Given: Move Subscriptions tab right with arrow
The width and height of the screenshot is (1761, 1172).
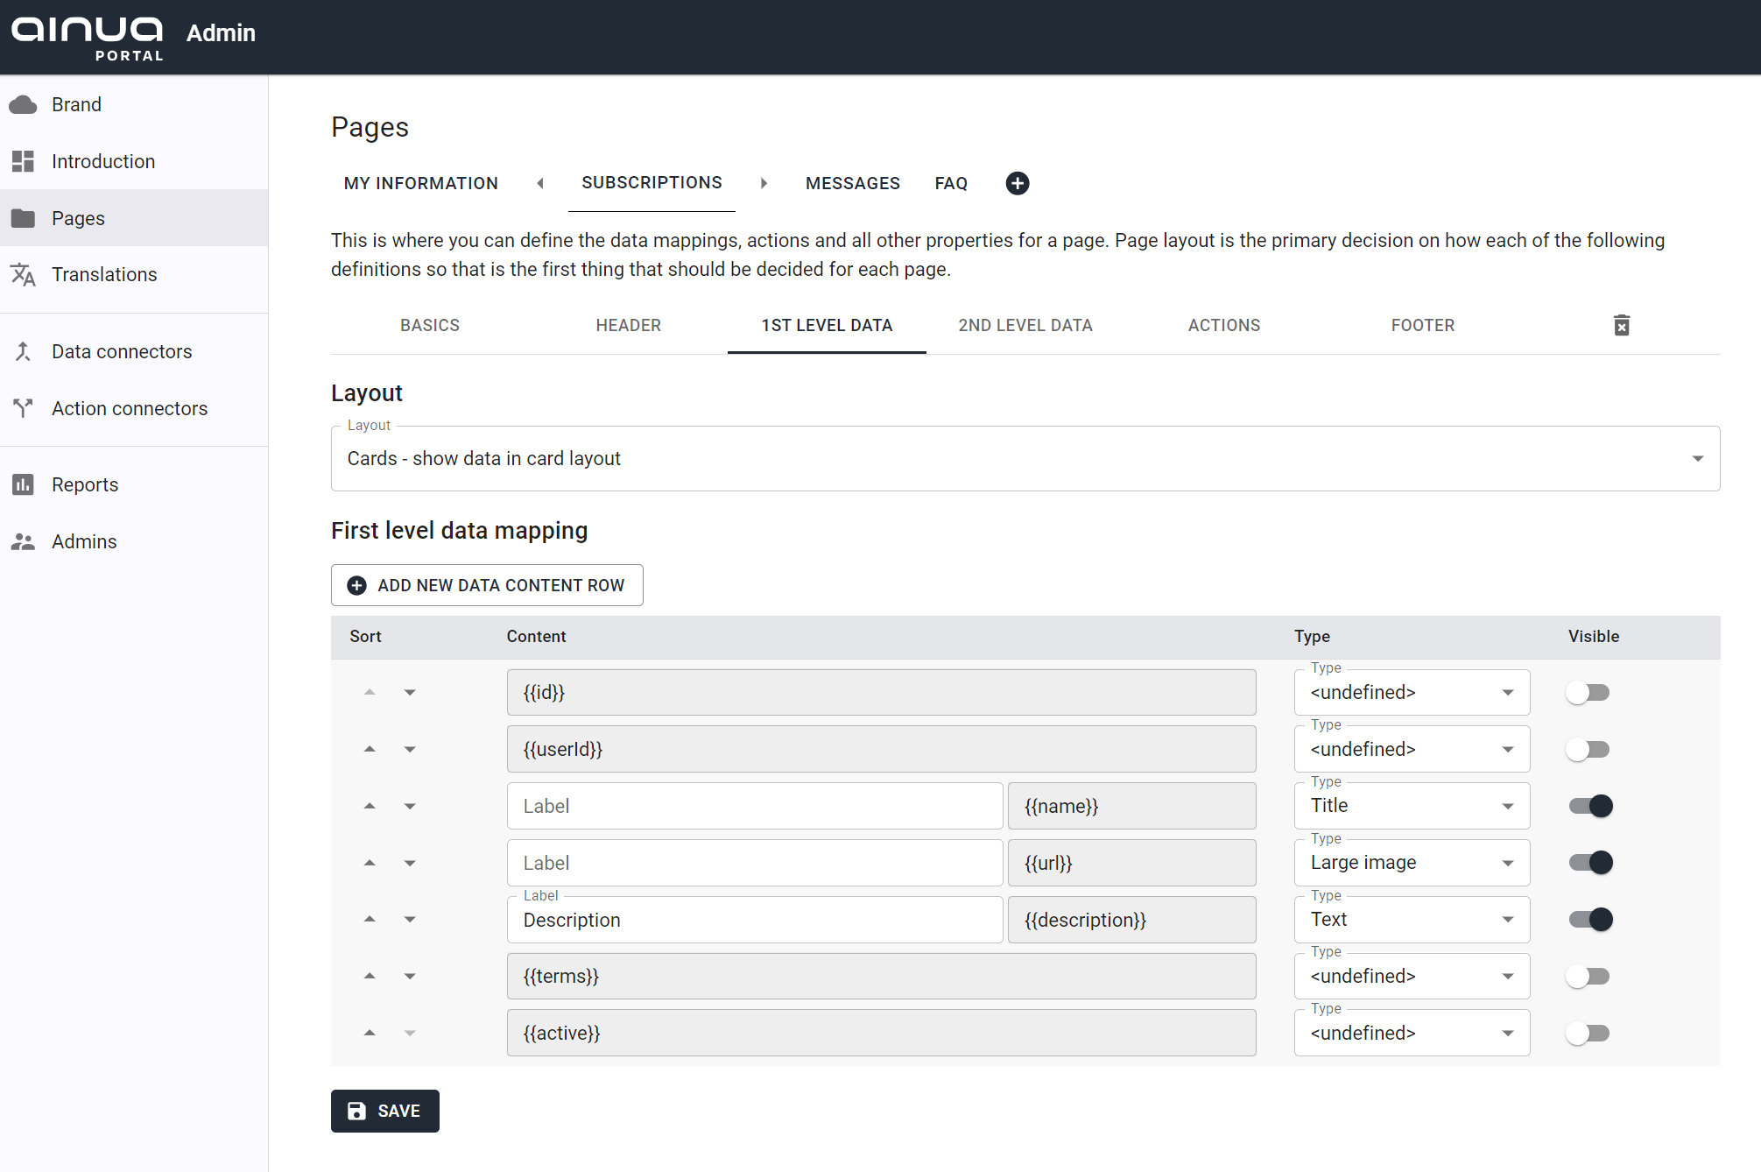Looking at the screenshot, I should pyautogui.click(x=764, y=183).
